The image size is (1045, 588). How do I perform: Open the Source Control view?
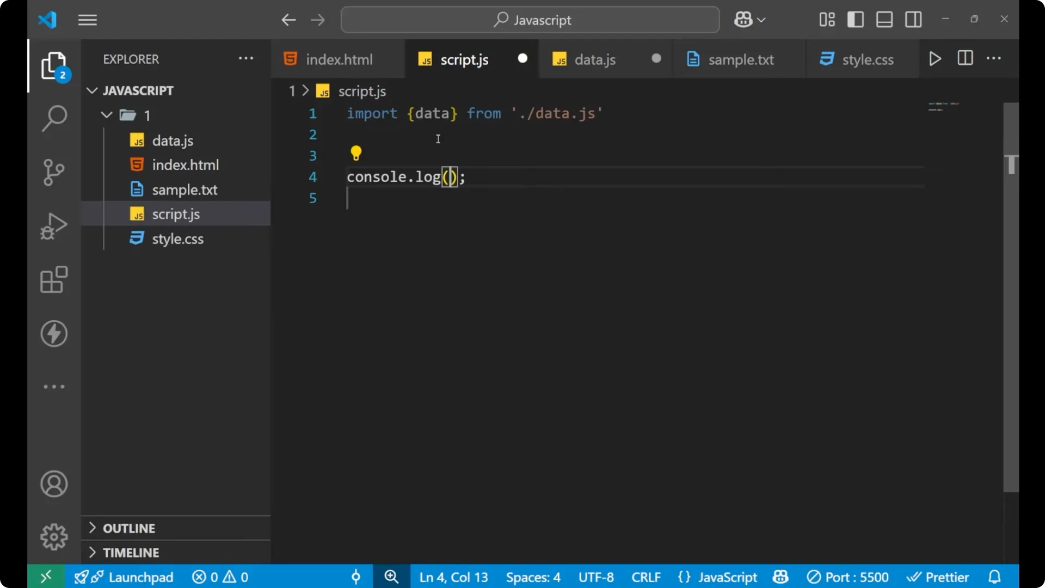click(x=53, y=172)
